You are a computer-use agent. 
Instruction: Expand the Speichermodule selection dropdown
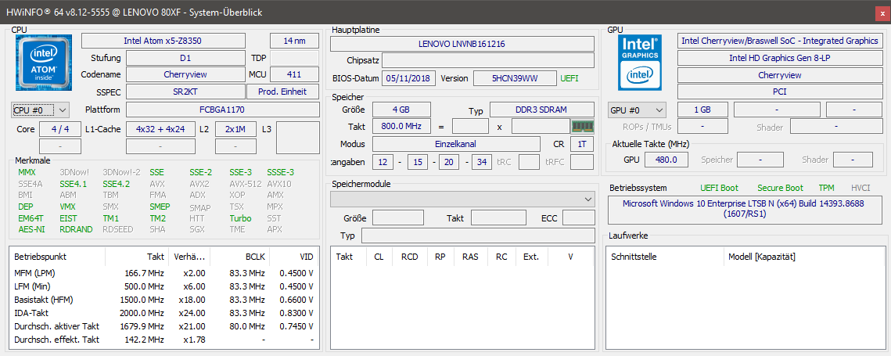tap(462, 200)
